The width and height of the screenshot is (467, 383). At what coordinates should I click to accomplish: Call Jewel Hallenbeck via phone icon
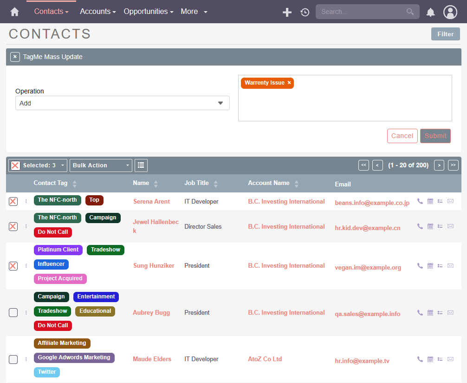[x=420, y=226]
